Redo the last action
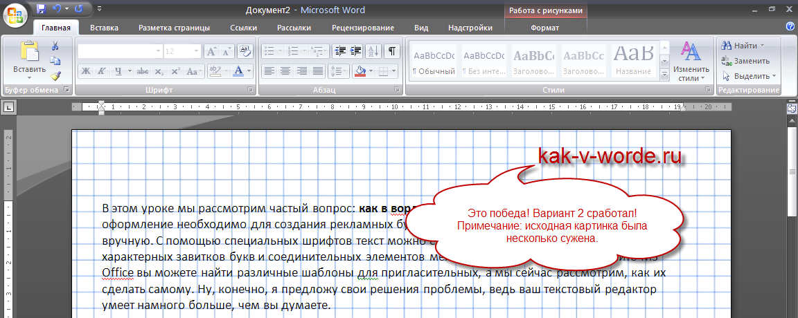Viewport: 798px width, 318px height. point(79,9)
